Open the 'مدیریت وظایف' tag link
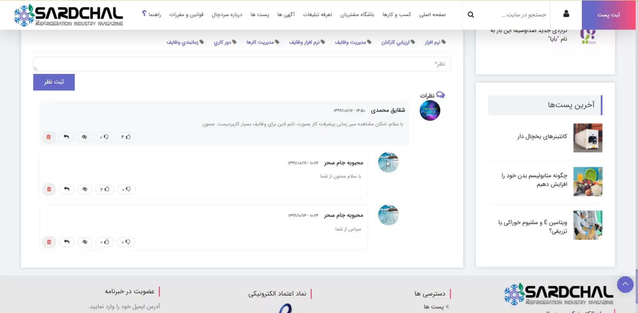The image size is (638, 313). coord(353,42)
